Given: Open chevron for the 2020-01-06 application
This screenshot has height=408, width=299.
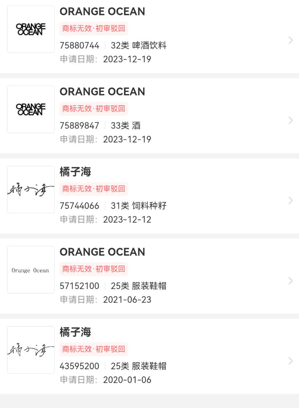Looking at the screenshot, I should coord(290,361).
